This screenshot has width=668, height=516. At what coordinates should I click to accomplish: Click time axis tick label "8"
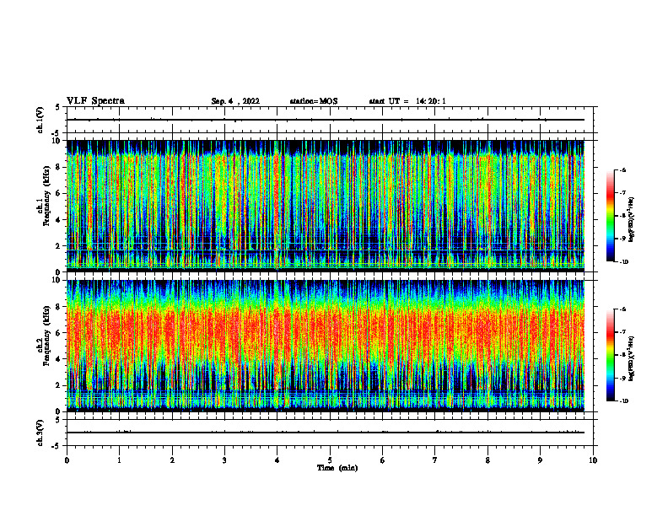488,460
